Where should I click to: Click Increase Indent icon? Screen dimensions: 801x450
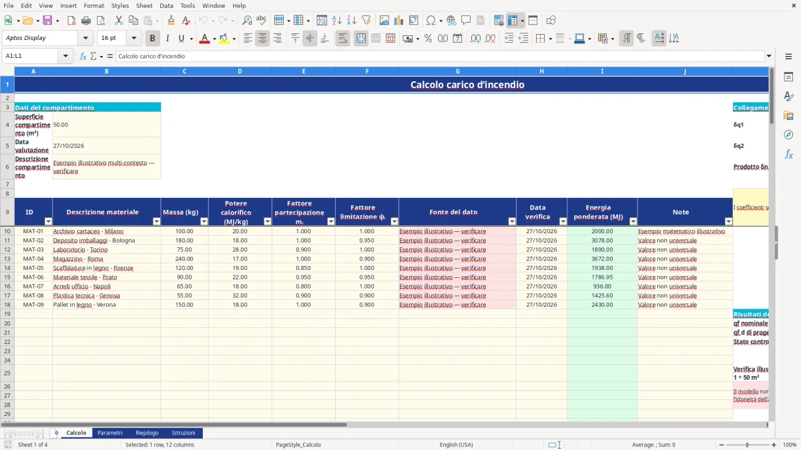click(x=509, y=39)
